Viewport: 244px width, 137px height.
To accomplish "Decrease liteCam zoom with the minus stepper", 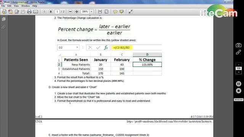I will 239,72.
